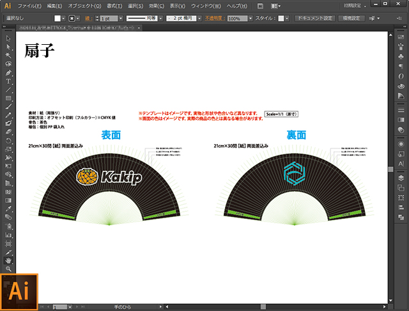Open the Align panel icon

(401, 207)
